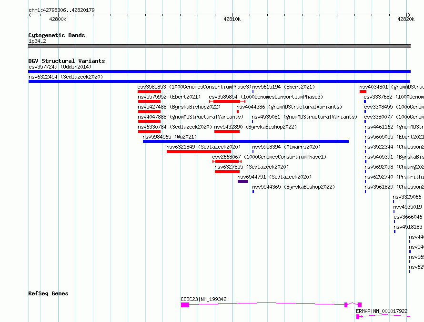The height and width of the screenshot is (322, 424).
Task: Click the RefSeq Genes track title
Action: (48, 293)
